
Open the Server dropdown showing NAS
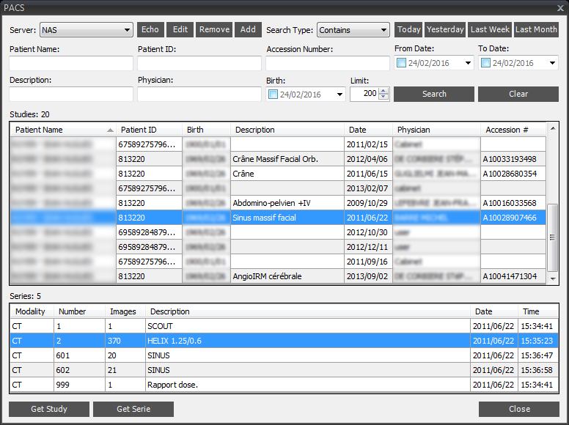[86, 30]
